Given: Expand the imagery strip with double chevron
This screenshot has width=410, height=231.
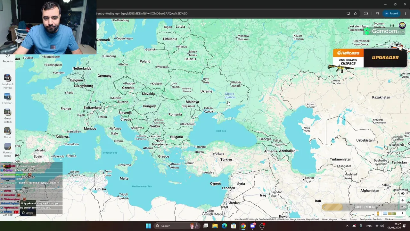Looking at the screenshot, I should coord(402,213).
